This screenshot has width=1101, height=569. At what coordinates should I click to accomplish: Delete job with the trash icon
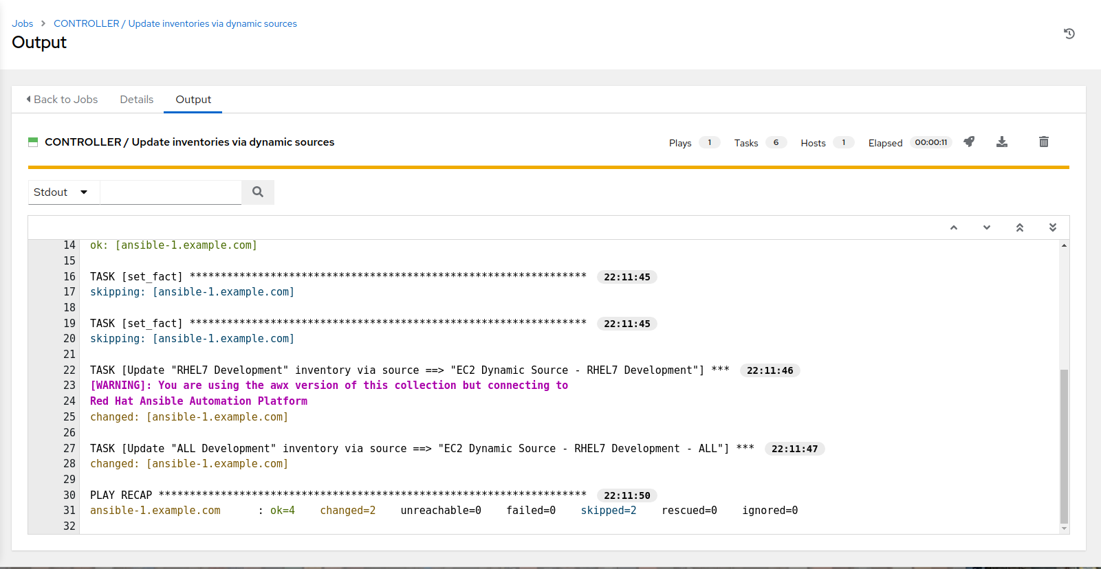[x=1044, y=142]
